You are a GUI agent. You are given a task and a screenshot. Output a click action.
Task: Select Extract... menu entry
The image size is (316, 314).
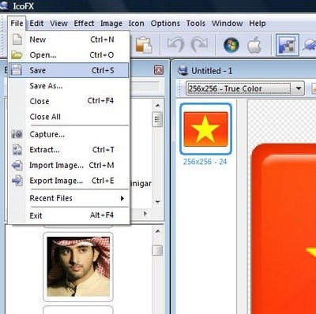69,150
